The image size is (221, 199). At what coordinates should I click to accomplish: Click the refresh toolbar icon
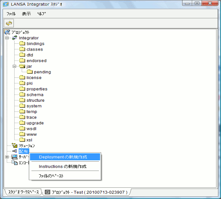pos(9,23)
